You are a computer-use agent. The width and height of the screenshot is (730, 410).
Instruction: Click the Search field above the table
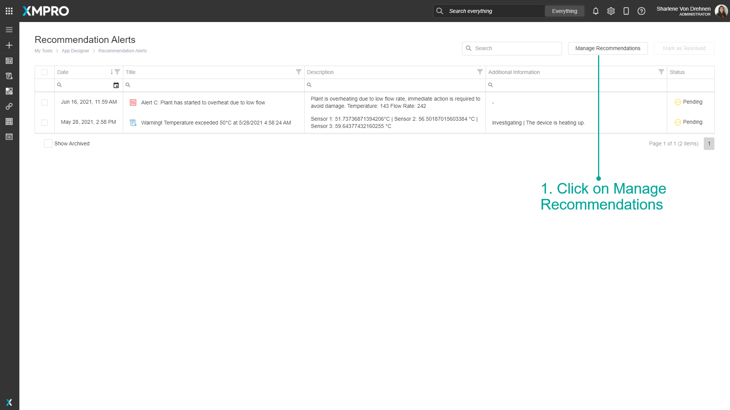click(x=511, y=48)
